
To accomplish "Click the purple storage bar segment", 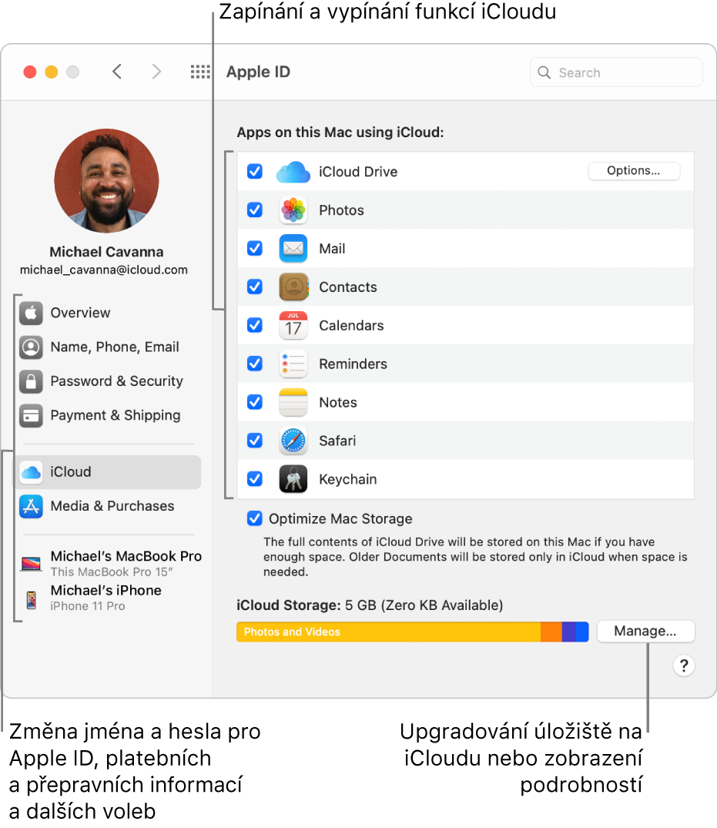I will click(569, 632).
